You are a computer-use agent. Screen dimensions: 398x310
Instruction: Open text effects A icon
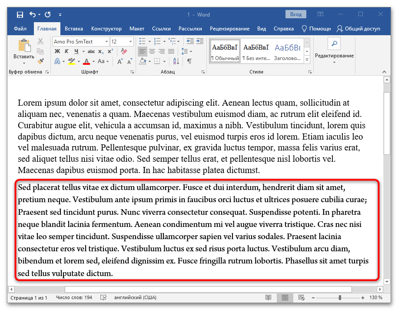point(57,61)
